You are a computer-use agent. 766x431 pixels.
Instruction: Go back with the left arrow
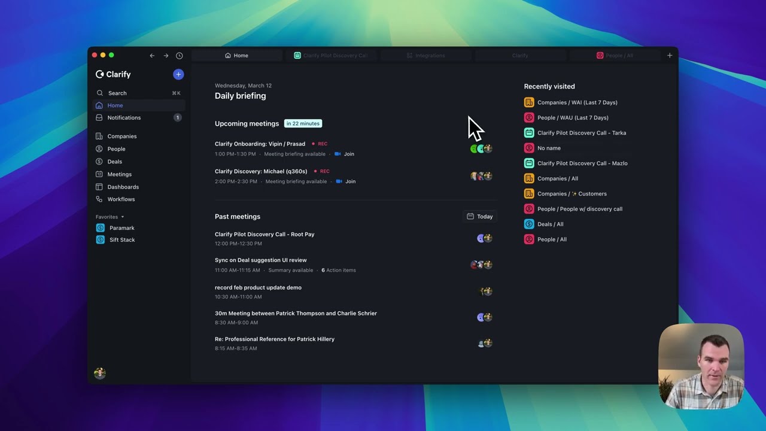click(x=152, y=56)
